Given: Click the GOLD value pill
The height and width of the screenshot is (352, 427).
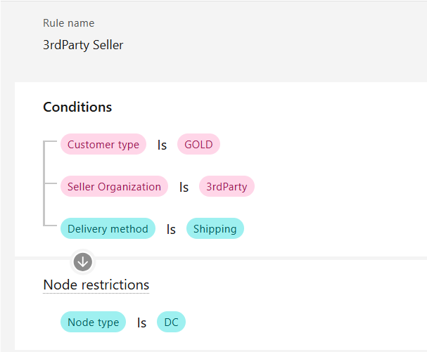Looking at the screenshot, I should pyautogui.click(x=198, y=145).
